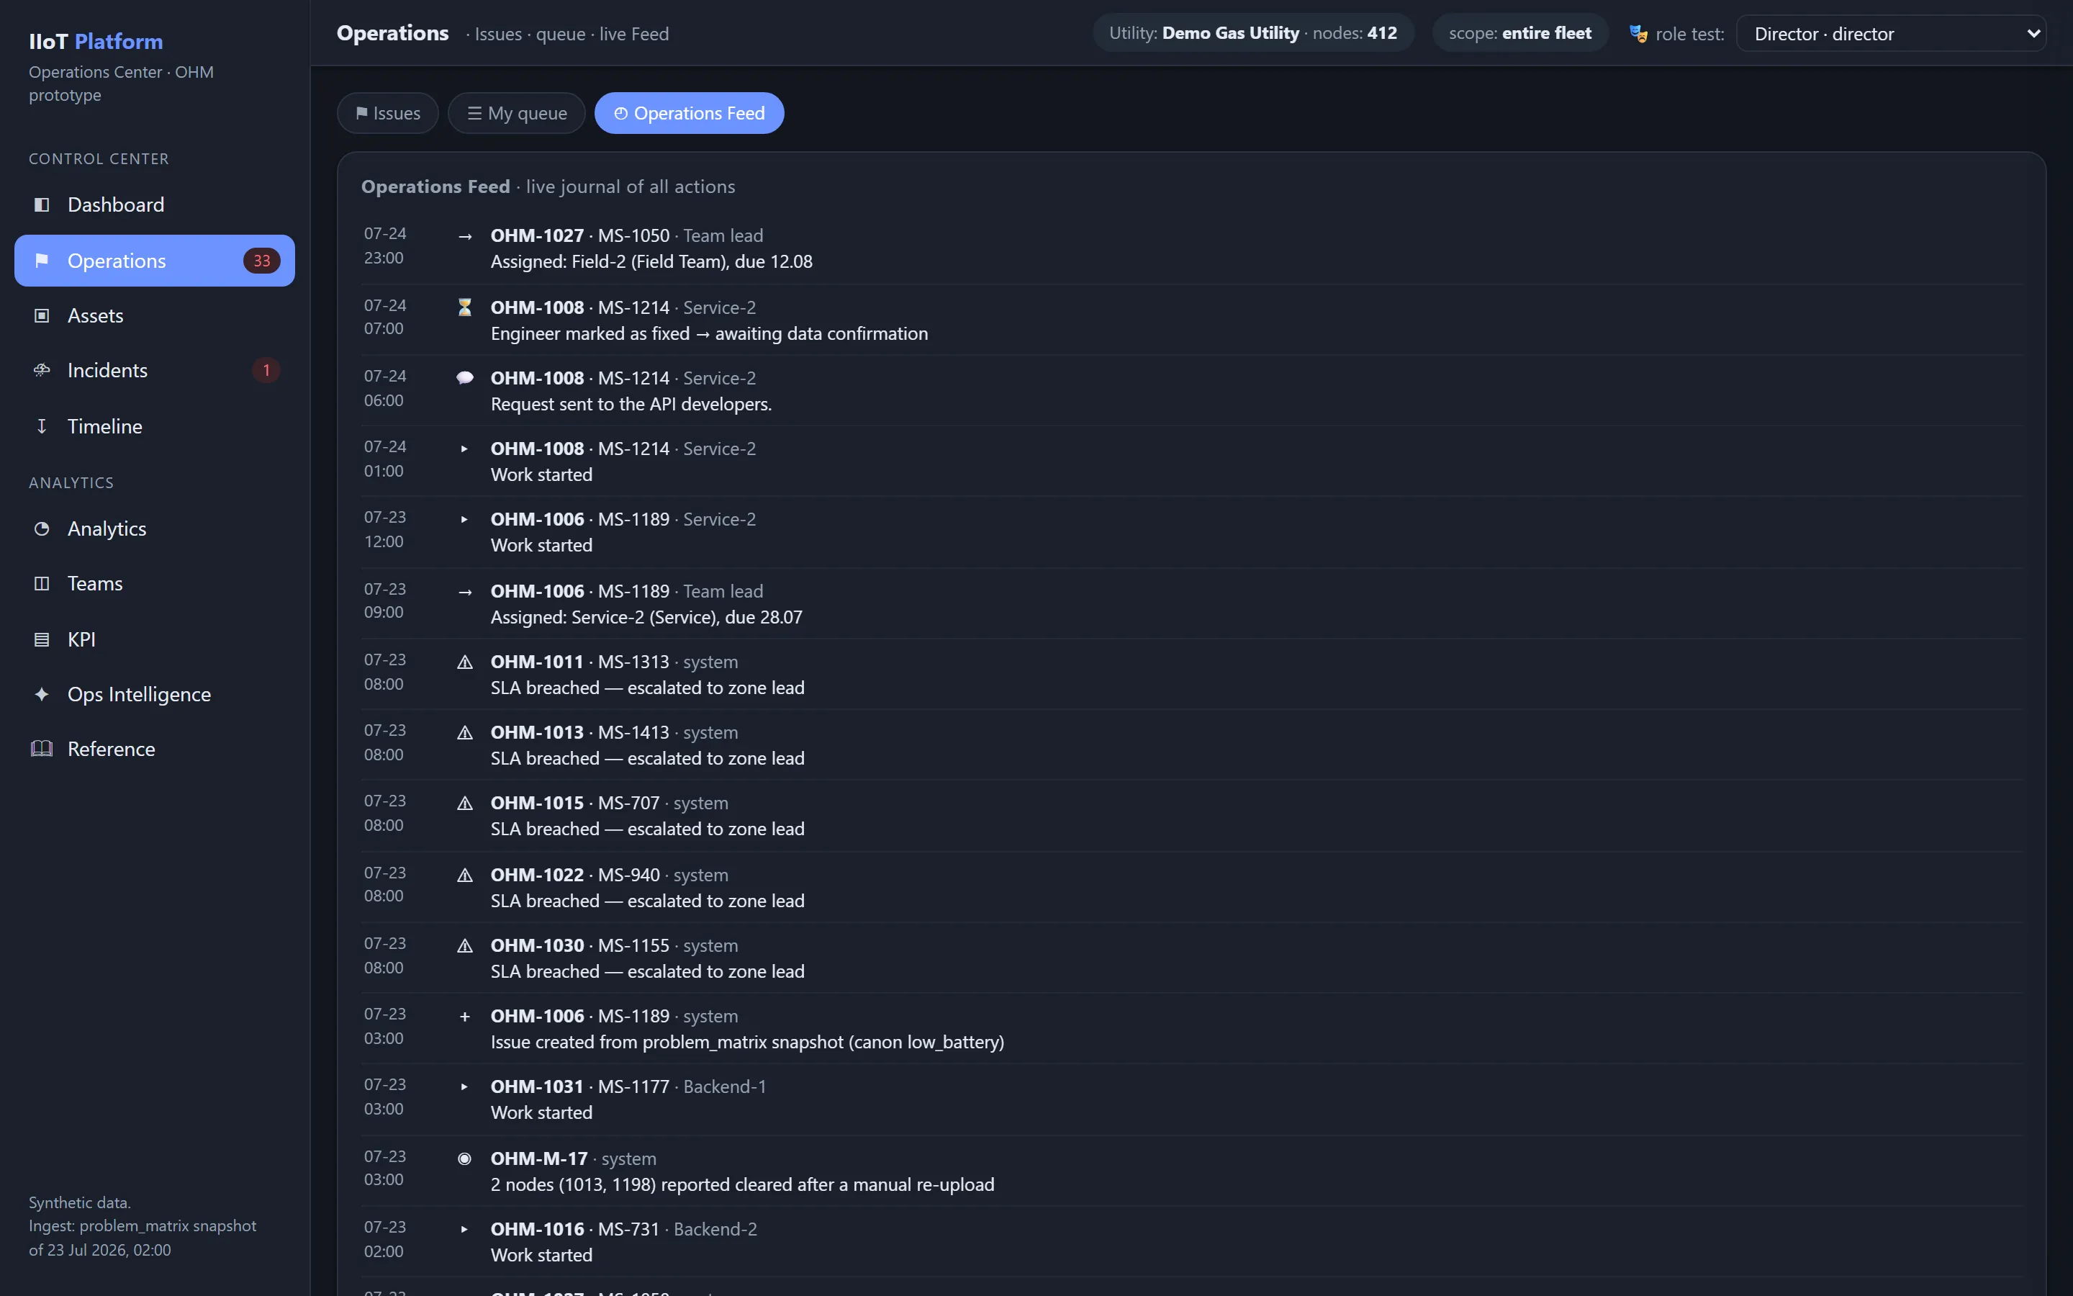Click play icon on OHM-1016 Work started

pyautogui.click(x=464, y=1229)
